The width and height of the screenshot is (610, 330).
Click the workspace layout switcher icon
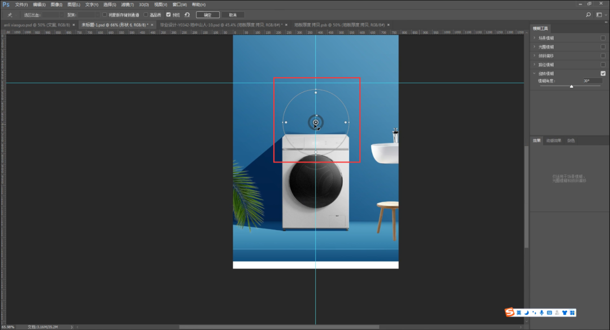[599, 15]
